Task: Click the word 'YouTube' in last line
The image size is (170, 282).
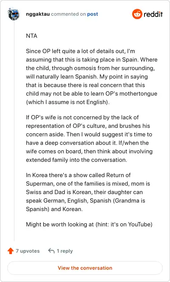Action: click(x=140, y=224)
